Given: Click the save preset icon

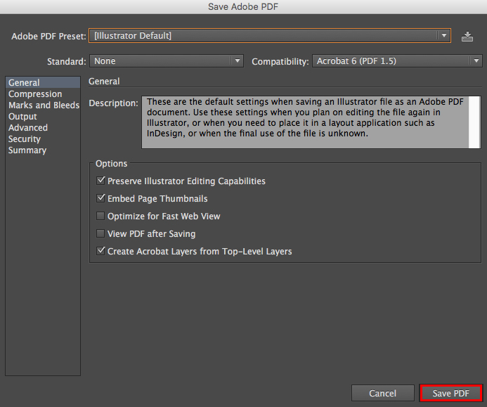Looking at the screenshot, I should click(467, 36).
